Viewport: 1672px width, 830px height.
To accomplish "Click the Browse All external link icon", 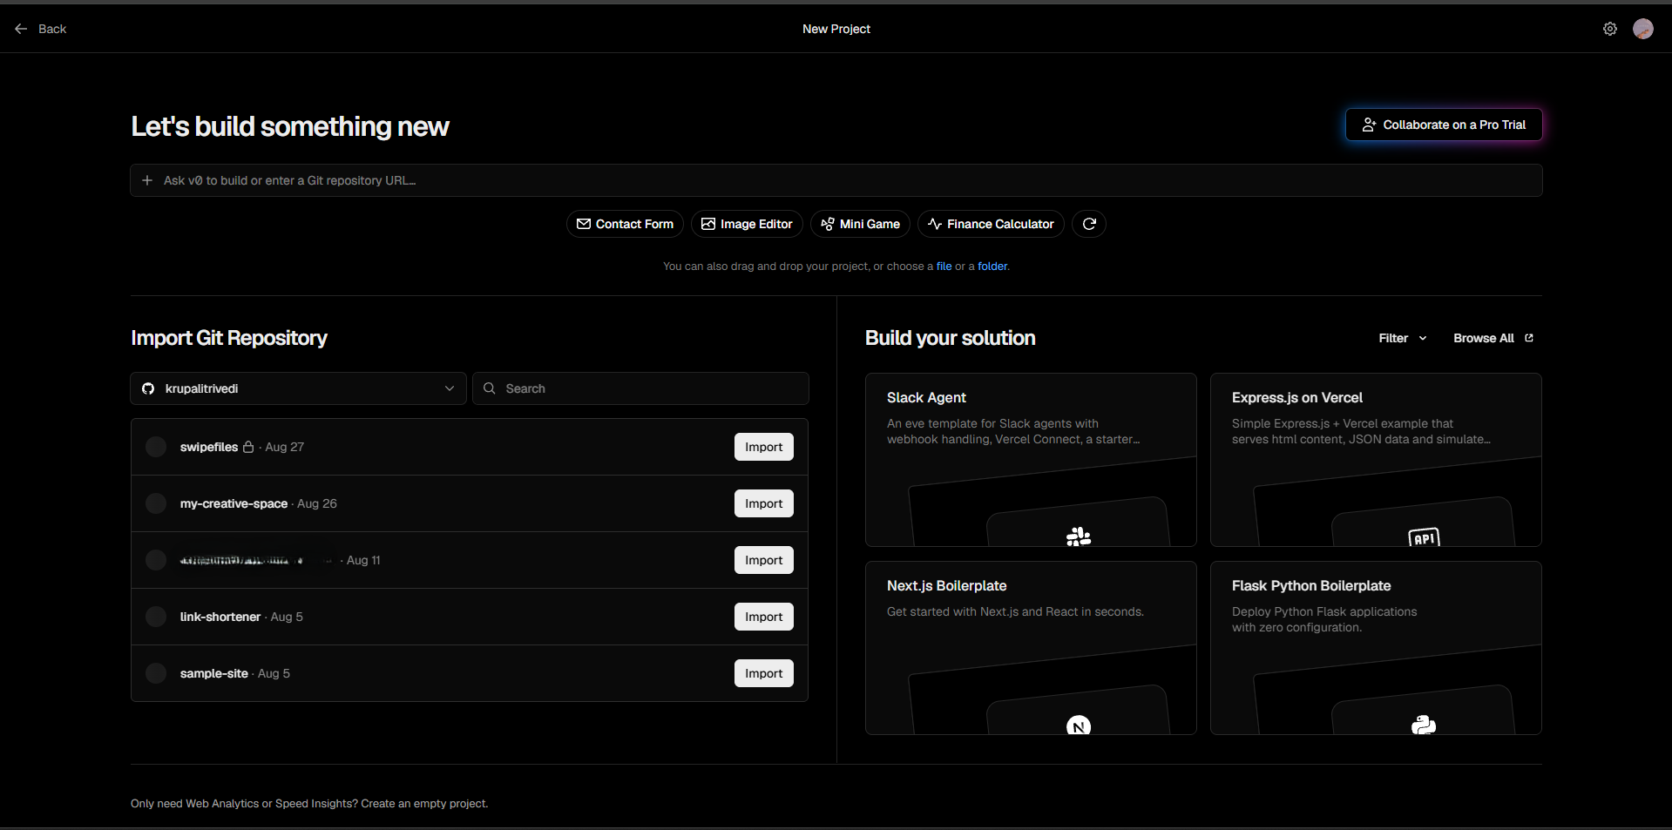I will [x=1529, y=338].
